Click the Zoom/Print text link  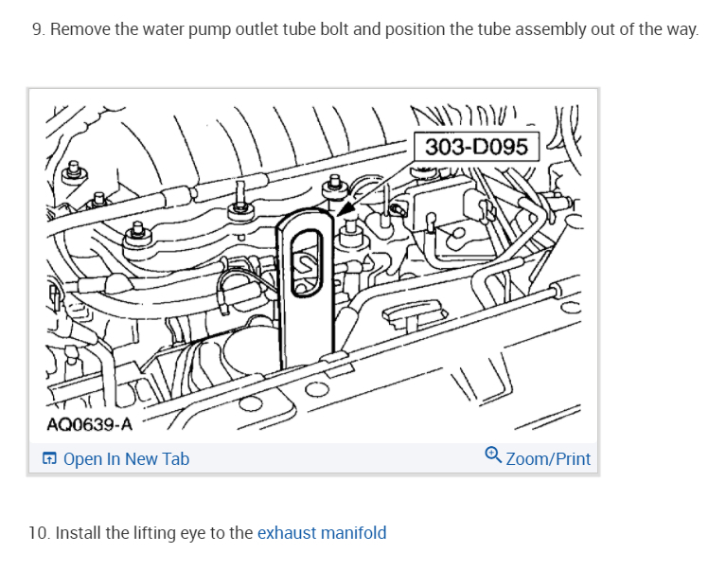click(x=548, y=459)
